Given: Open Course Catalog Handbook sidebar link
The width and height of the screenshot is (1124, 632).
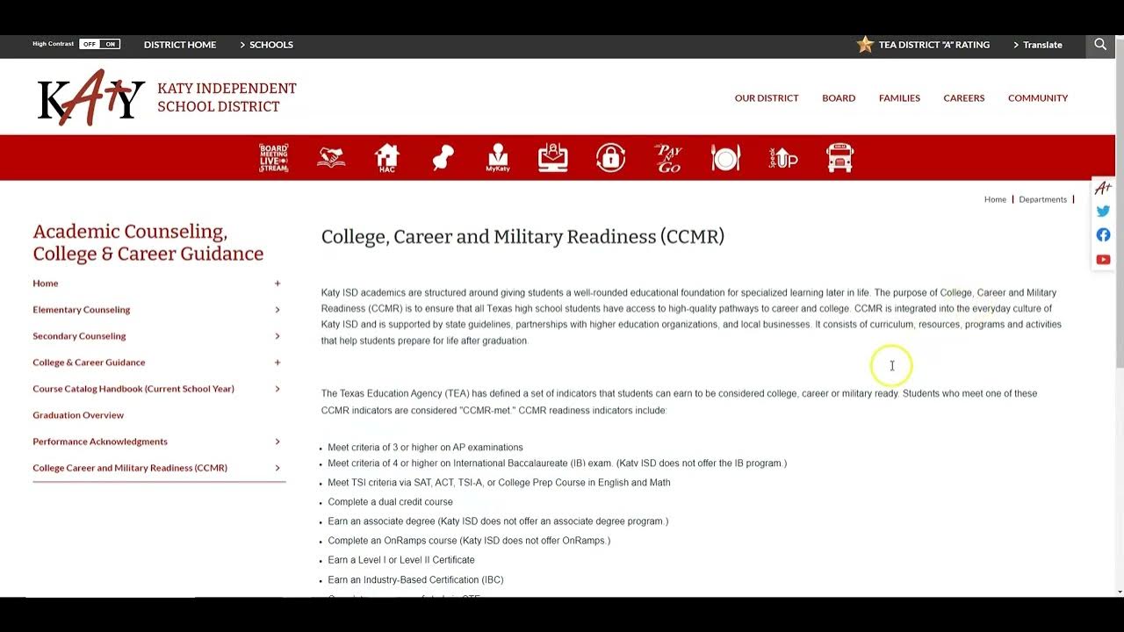Looking at the screenshot, I should 133,389.
